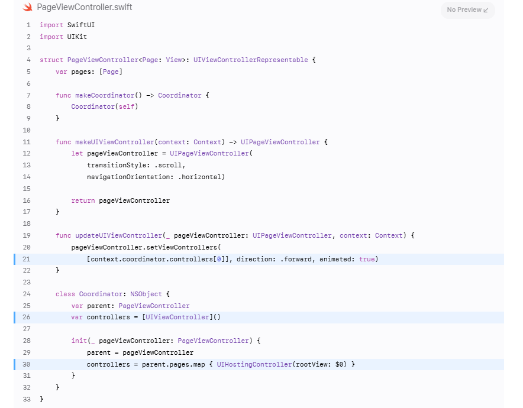
Task: Click the Swift file icon beside PageViewController.swift
Action: point(27,7)
